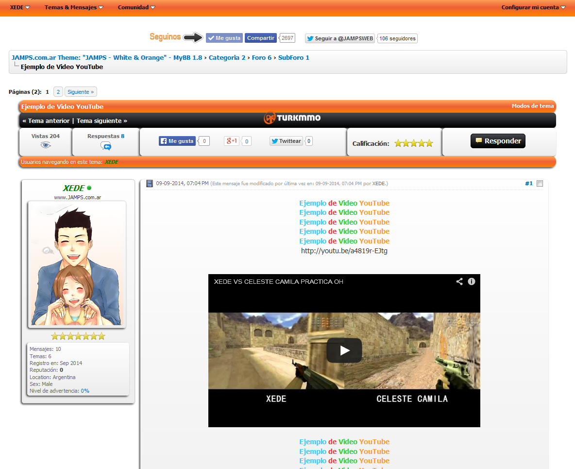The image size is (575, 469).
Task: Go to Tema siguiente »
Action: [102, 121]
